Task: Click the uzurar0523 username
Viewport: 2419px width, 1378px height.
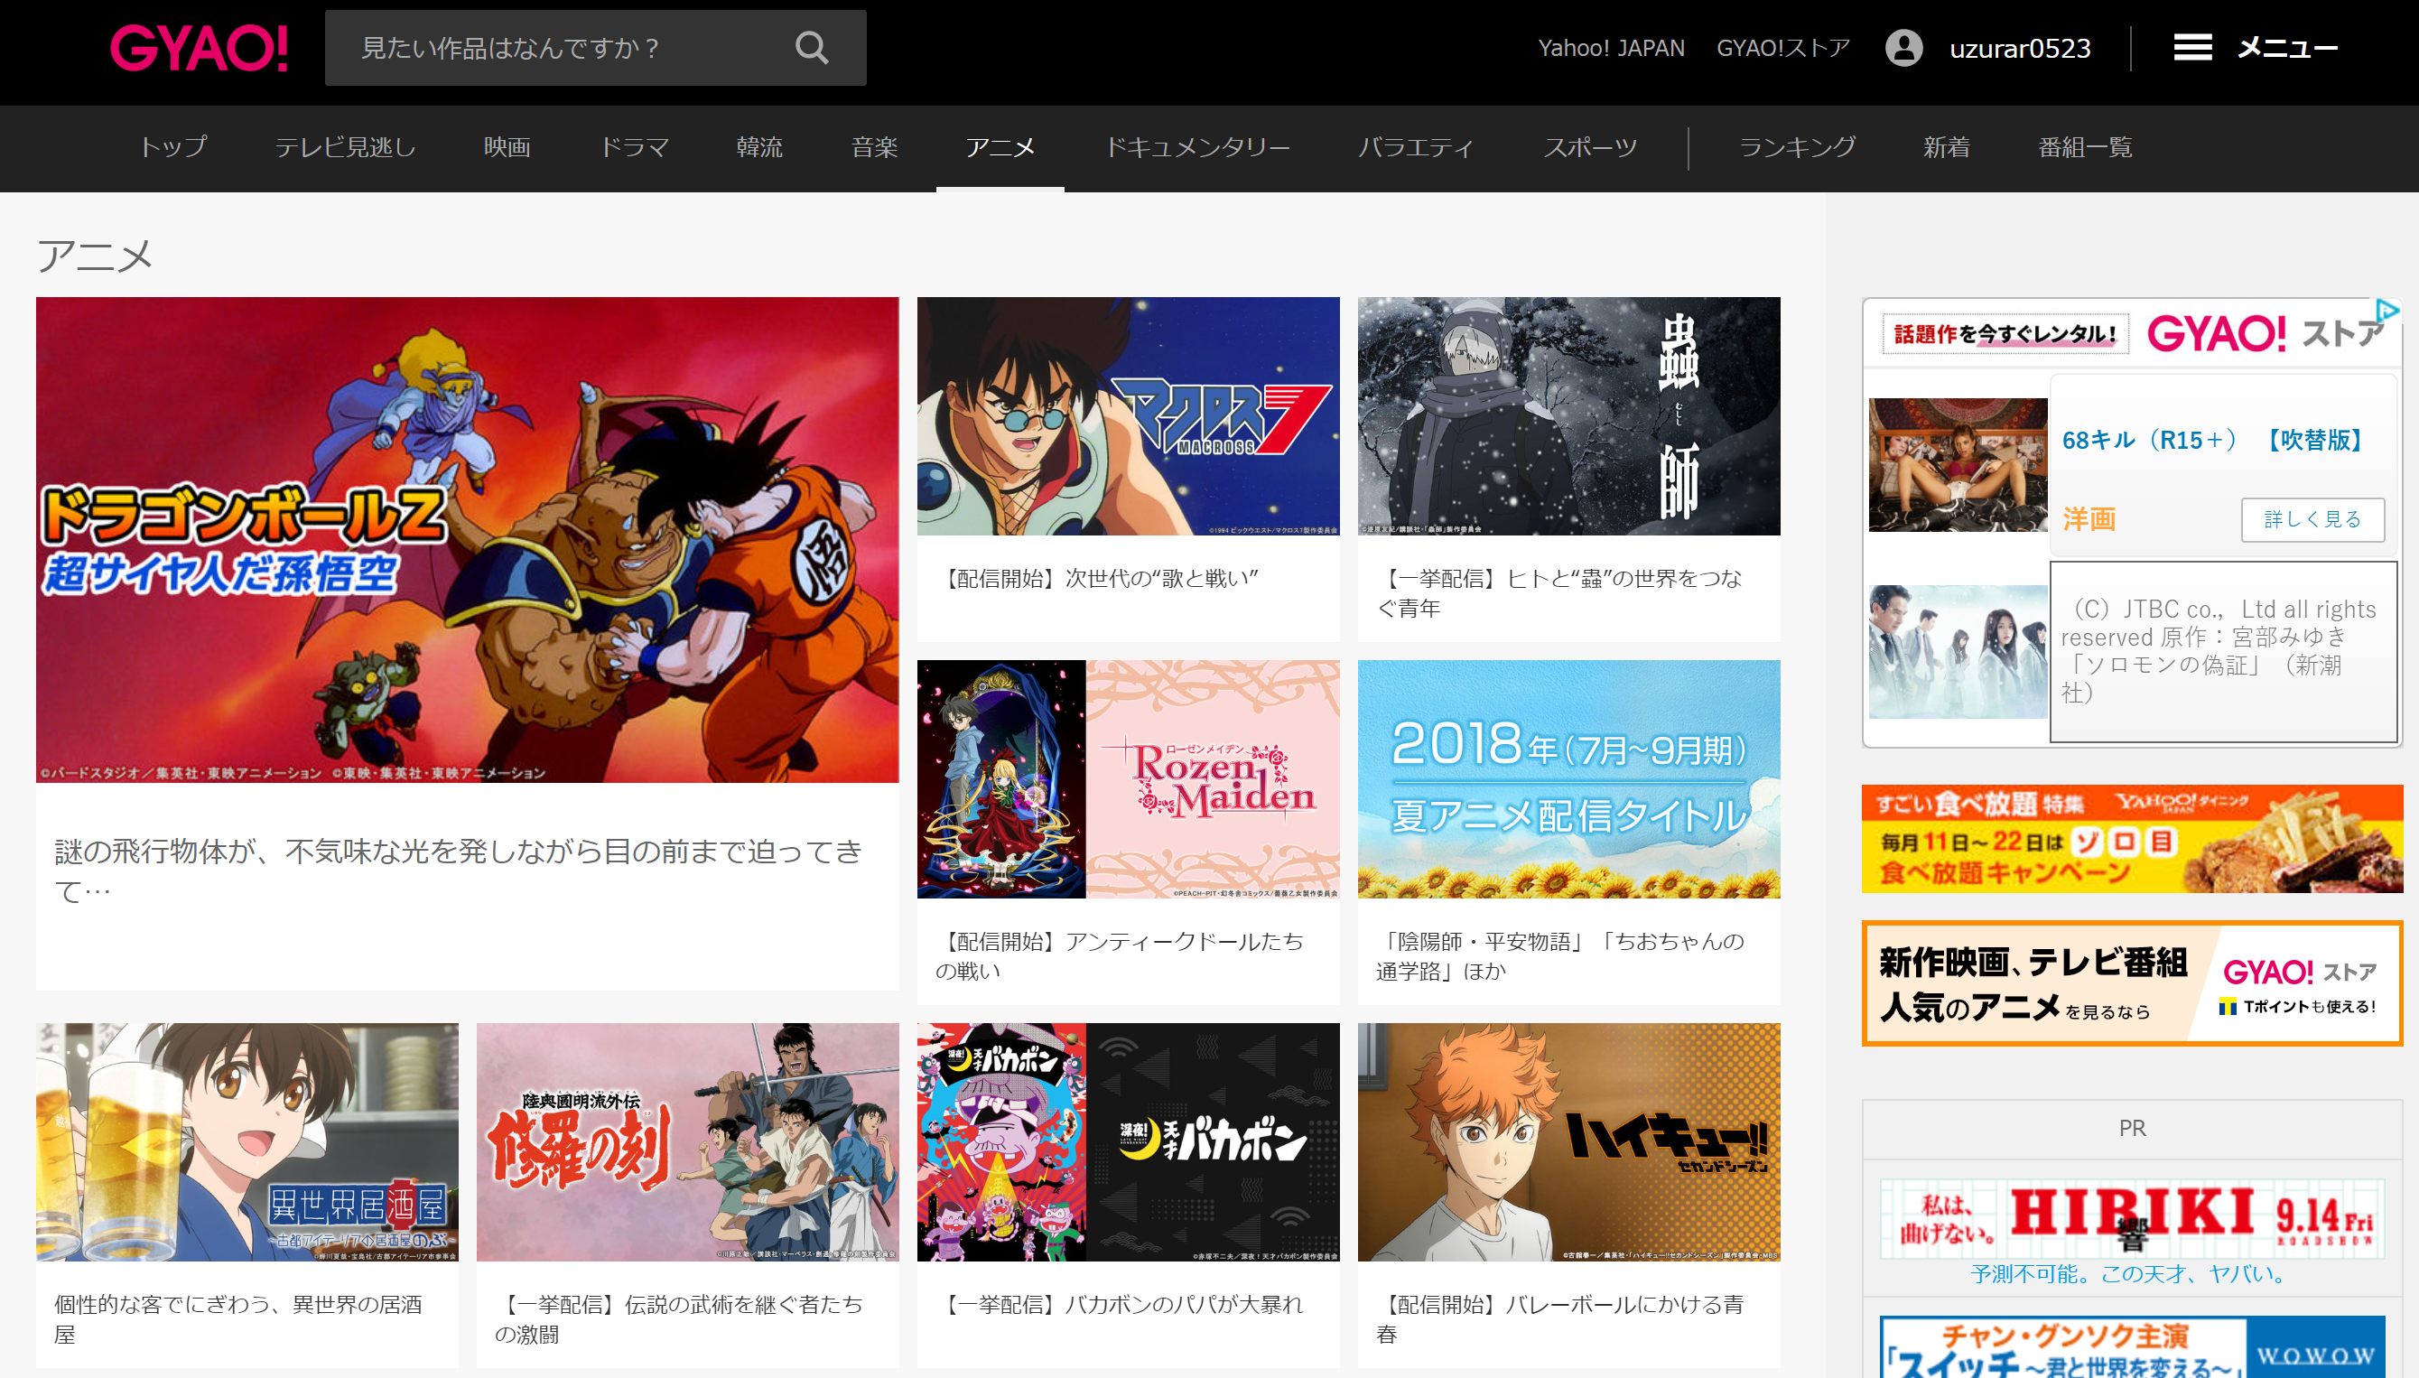Action: click(2020, 48)
